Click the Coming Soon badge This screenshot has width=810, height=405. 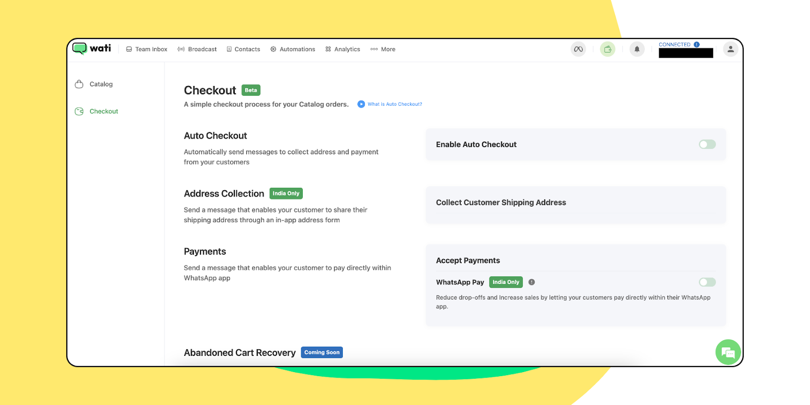point(322,352)
